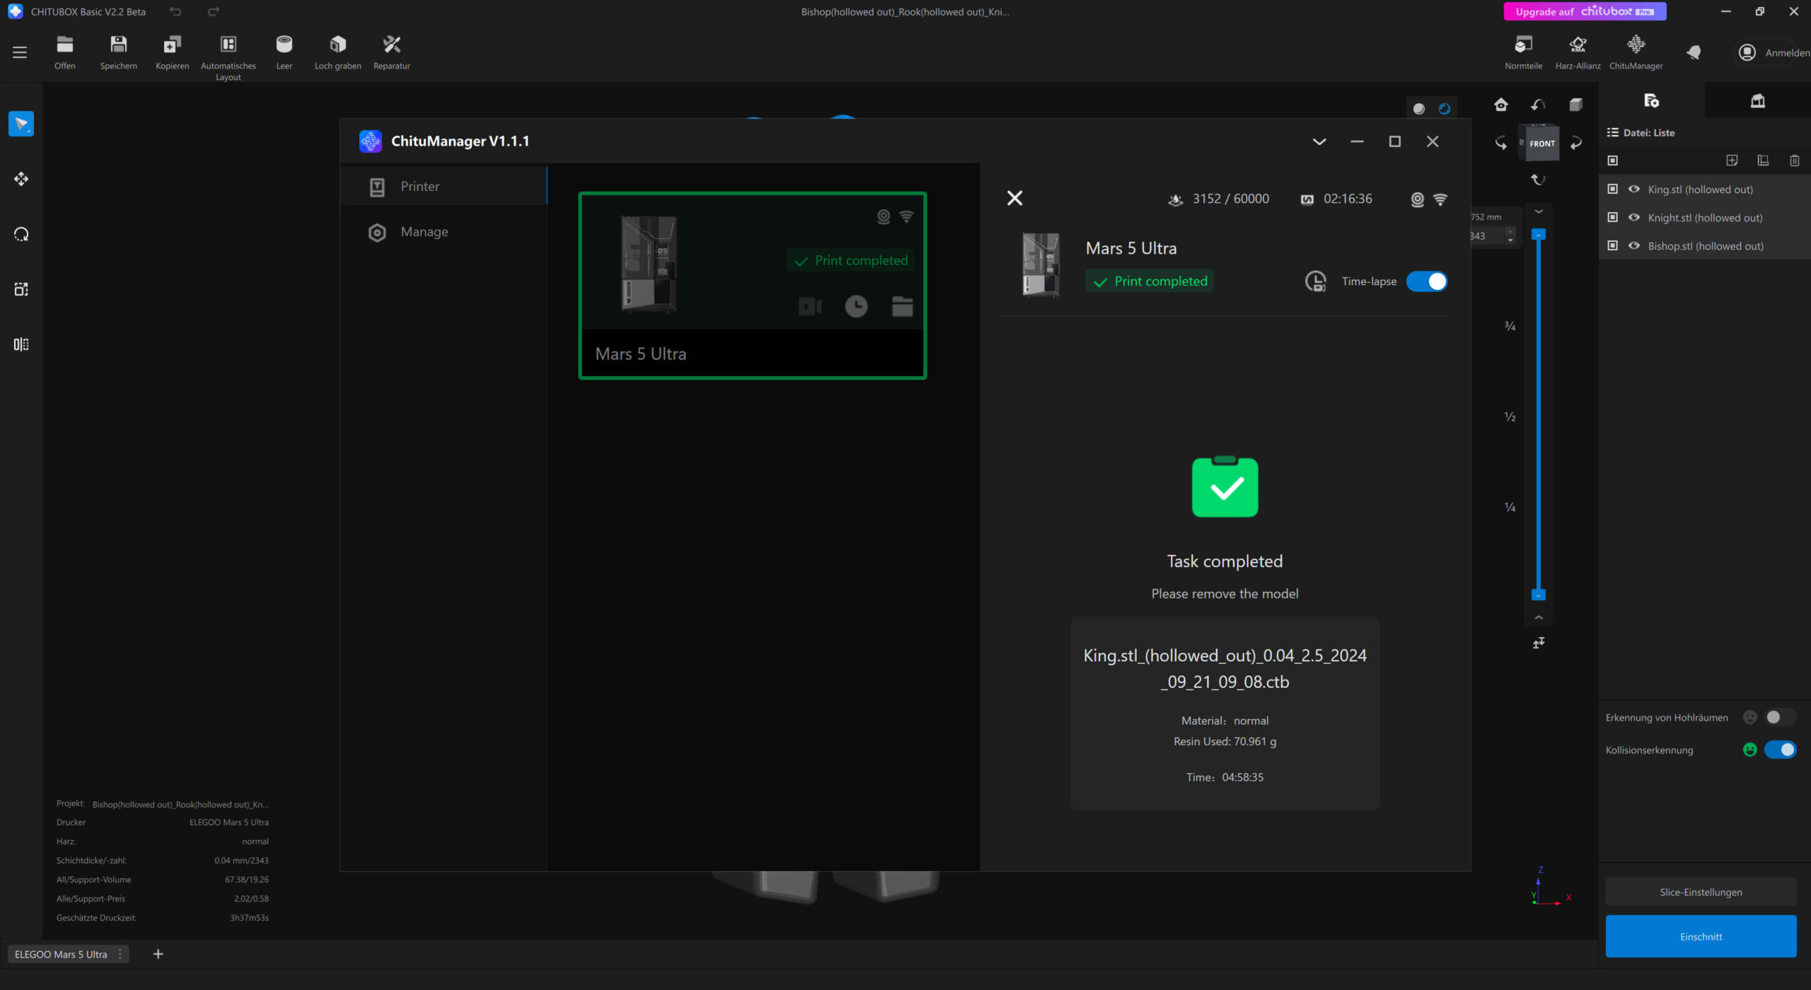Select Manage in ChituManager sidebar
The image size is (1811, 990).
coord(444,232)
